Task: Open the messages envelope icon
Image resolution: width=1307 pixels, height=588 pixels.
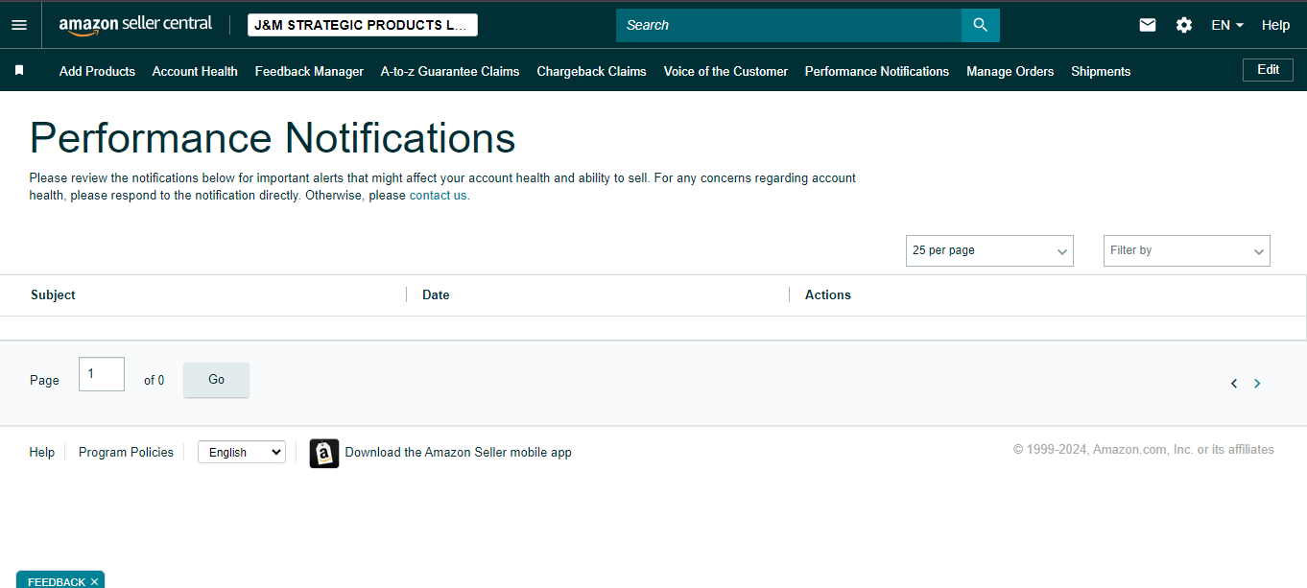Action: [1148, 25]
